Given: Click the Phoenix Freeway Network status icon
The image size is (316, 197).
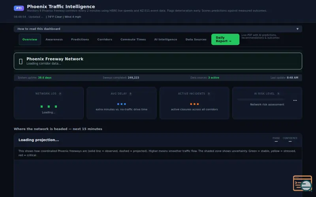Looking at the screenshot, I should tap(21, 61).
